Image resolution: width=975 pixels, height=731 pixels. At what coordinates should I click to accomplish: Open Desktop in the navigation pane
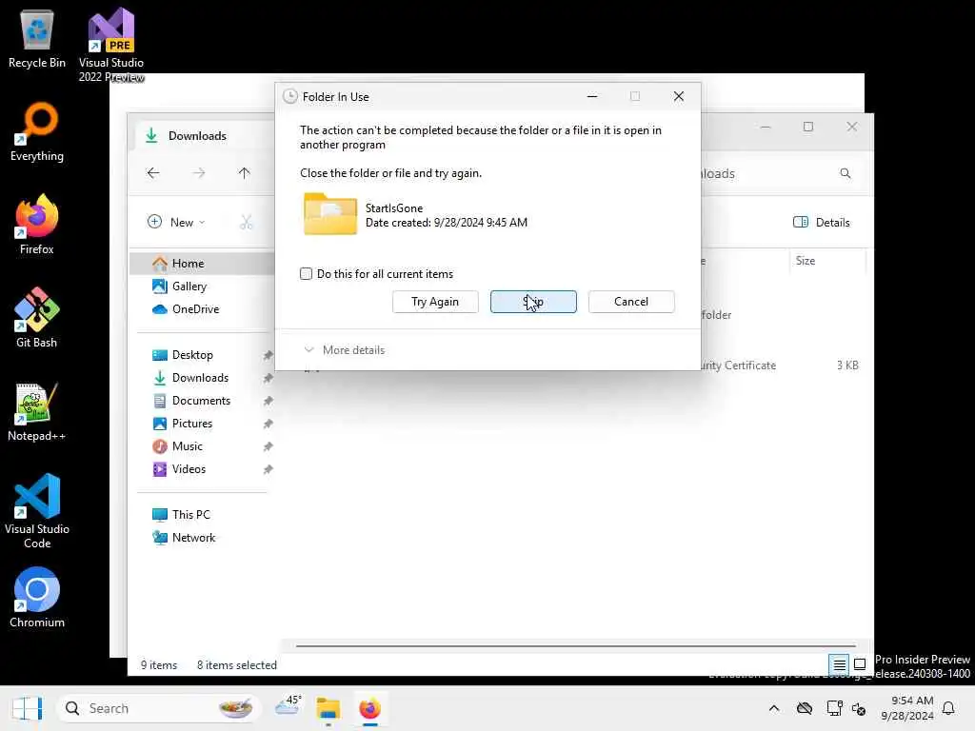pos(192,355)
